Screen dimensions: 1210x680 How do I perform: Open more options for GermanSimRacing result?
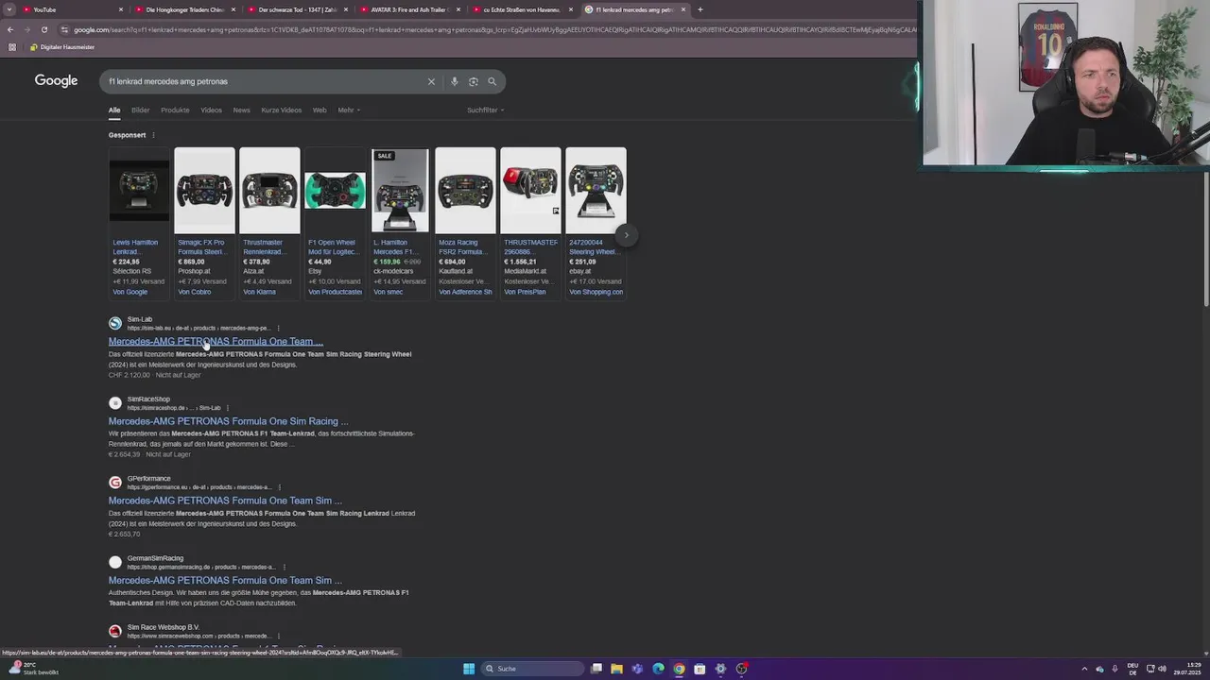pos(284,567)
